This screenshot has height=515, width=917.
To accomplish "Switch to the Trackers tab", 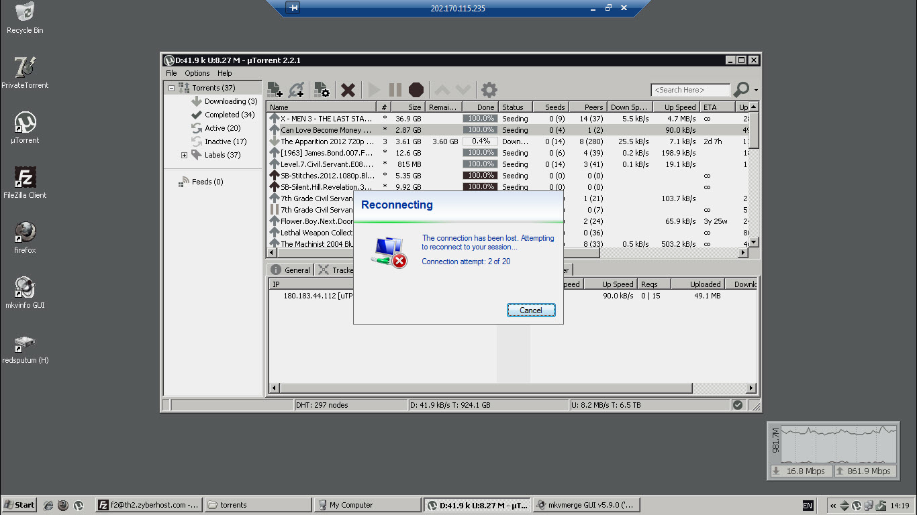I will click(x=336, y=270).
